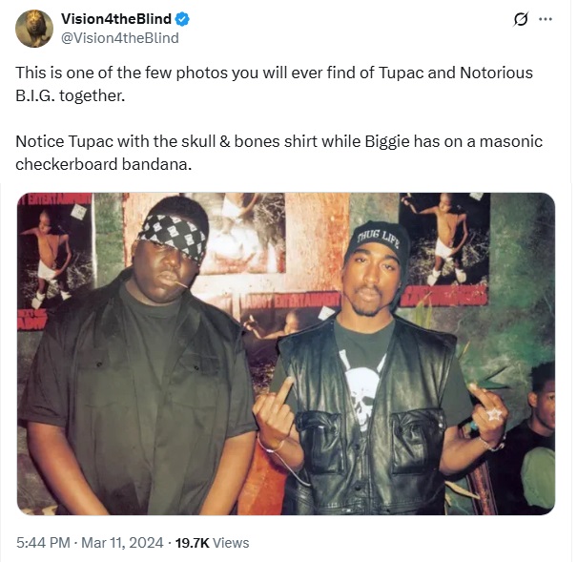
Task: Open the three-dot more options menu
Action: click(546, 19)
